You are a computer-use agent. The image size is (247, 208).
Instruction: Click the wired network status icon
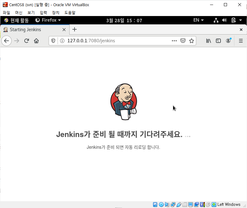[x=216, y=20]
